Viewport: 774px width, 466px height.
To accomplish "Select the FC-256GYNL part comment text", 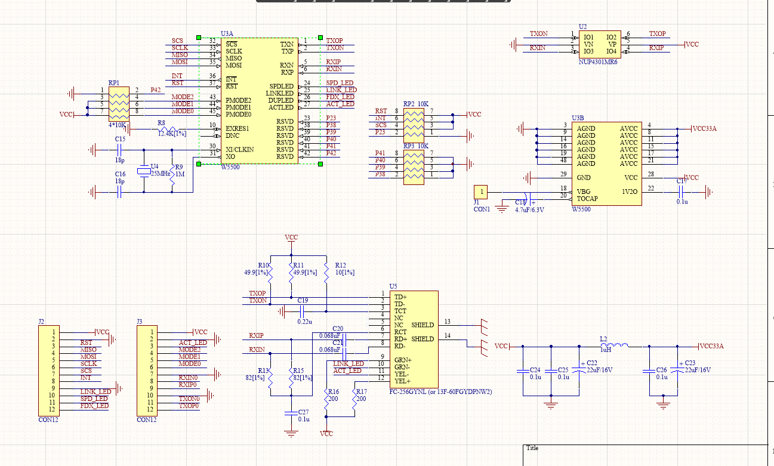I will click(x=441, y=392).
